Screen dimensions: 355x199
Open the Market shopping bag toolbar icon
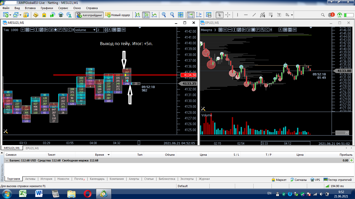(44, 15)
